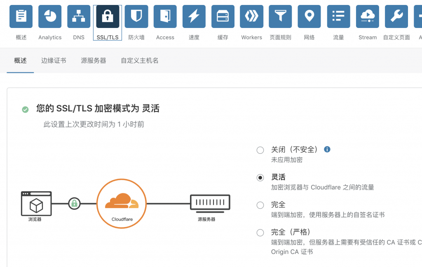Open the 概述 overview clipboard icon
The image size is (422, 267).
(21, 16)
